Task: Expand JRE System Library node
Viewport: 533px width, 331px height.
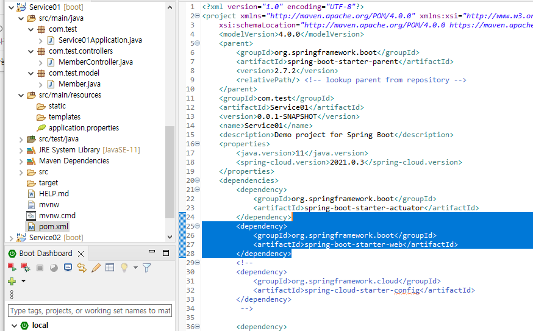Action: 21,151
